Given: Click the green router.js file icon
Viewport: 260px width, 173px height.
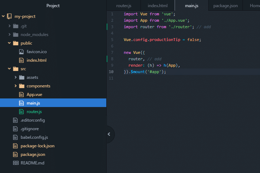Looking at the screenshot, I should (x=21, y=112).
